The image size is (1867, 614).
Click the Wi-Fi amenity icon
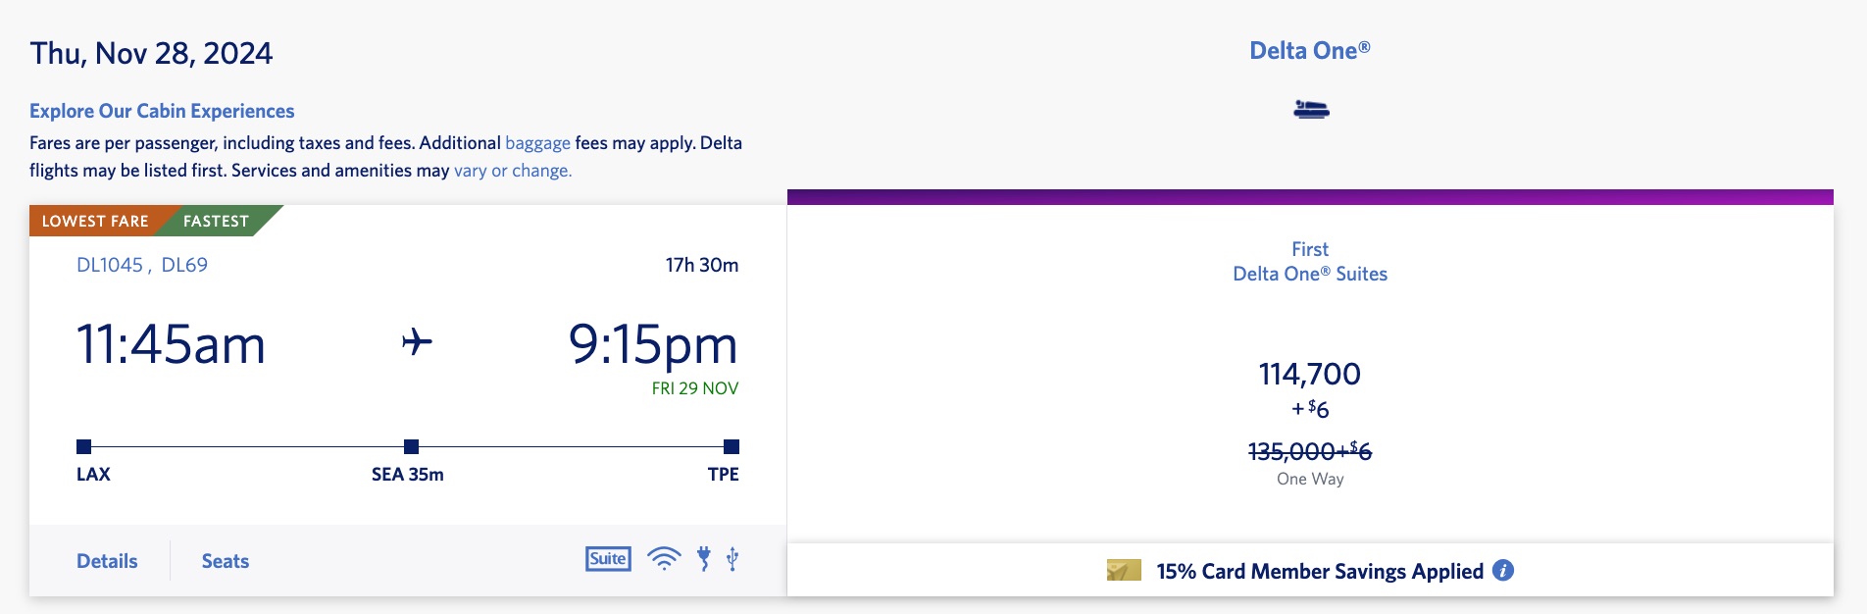click(x=665, y=558)
